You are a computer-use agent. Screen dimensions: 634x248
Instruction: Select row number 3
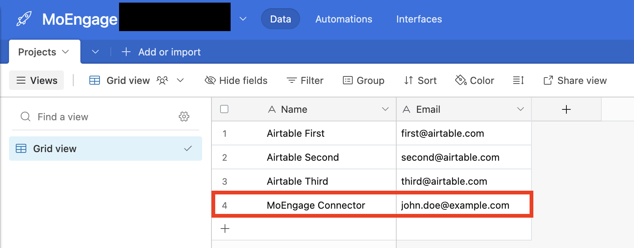pos(225,182)
